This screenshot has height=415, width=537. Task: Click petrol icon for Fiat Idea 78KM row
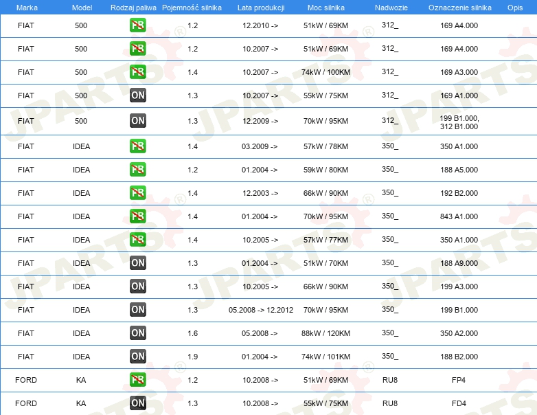137,146
